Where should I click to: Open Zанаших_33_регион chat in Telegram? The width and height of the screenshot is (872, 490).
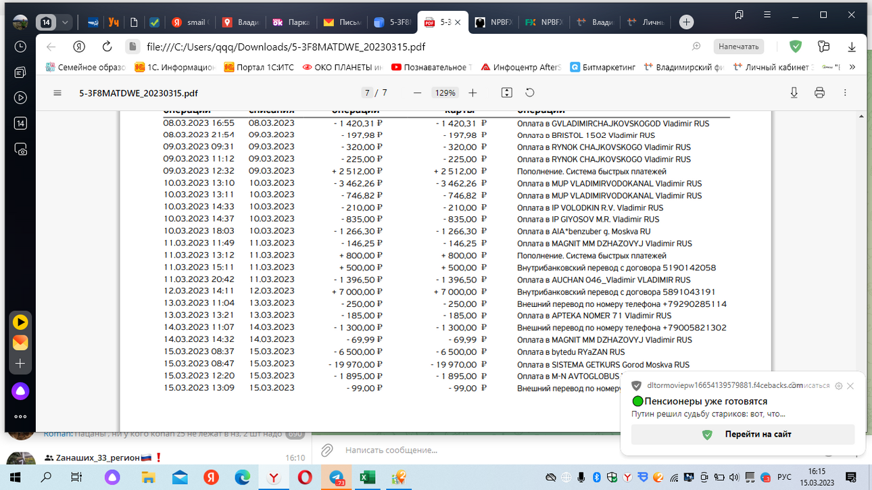[x=155, y=459]
